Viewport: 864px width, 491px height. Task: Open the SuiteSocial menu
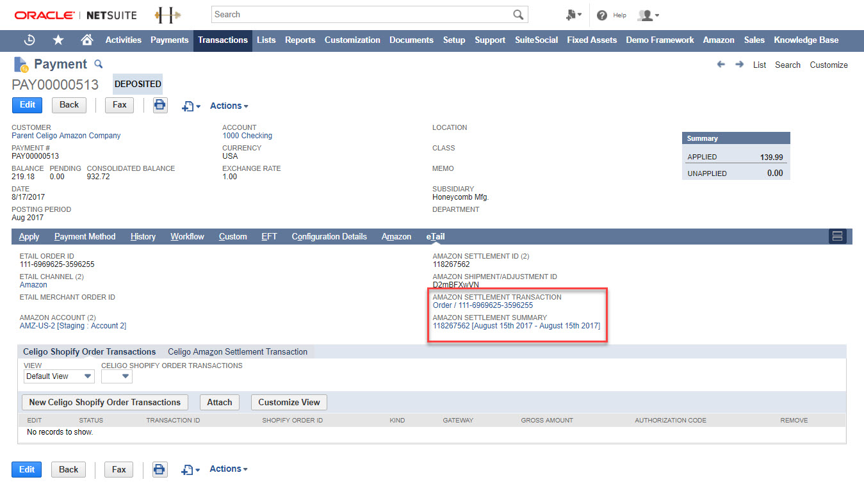(537, 40)
